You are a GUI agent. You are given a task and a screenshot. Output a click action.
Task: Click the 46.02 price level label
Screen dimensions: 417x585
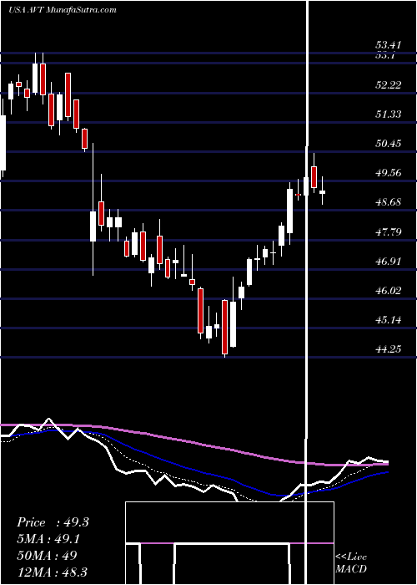[389, 291]
